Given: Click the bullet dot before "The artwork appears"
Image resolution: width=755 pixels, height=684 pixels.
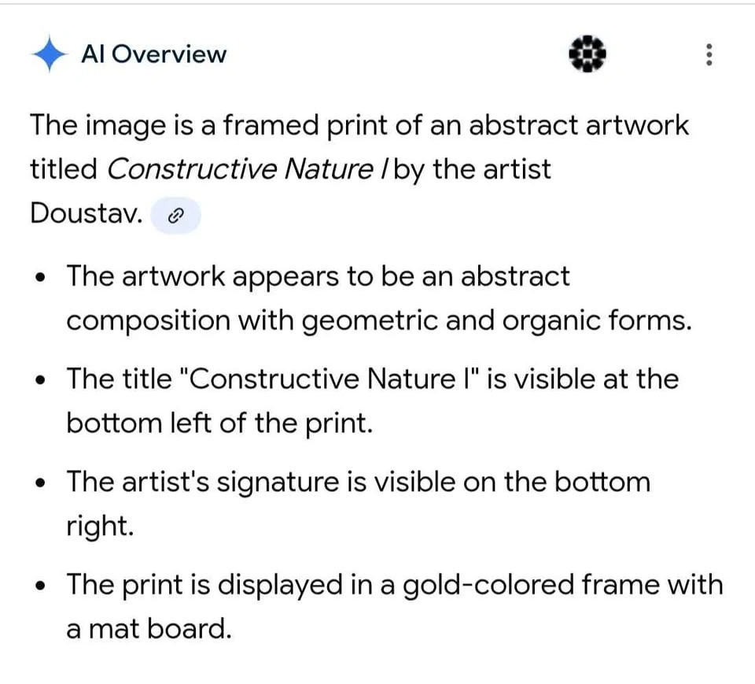Looking at the screenshot, I should point(41,278).
